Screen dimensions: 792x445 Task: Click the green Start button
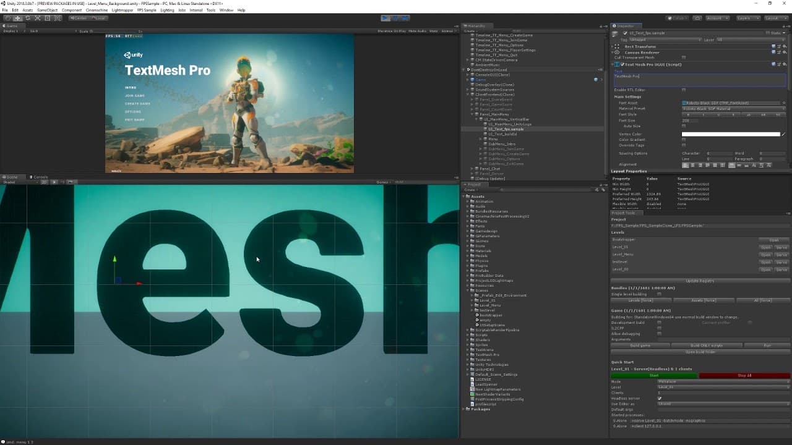click(654, 375)
